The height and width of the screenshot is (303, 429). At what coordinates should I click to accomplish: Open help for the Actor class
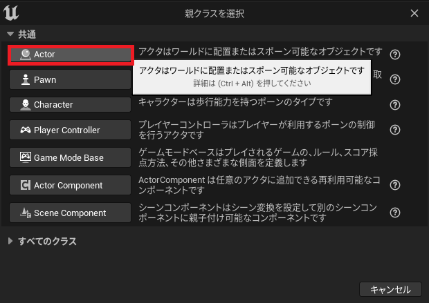395,55
